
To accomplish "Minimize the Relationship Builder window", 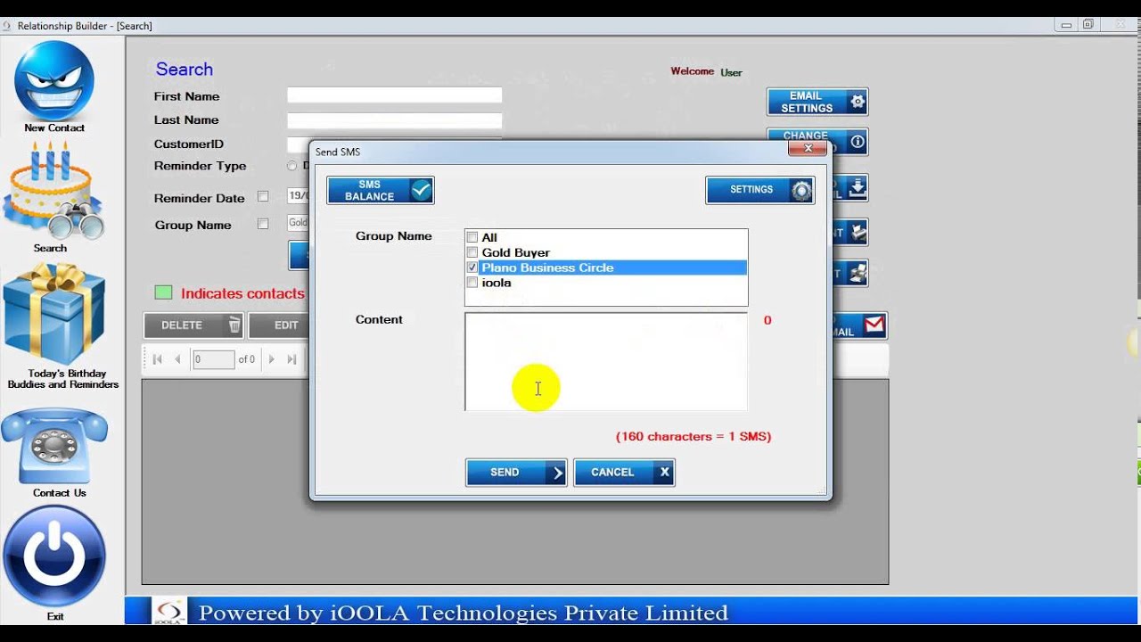I will pos(1067,25).
